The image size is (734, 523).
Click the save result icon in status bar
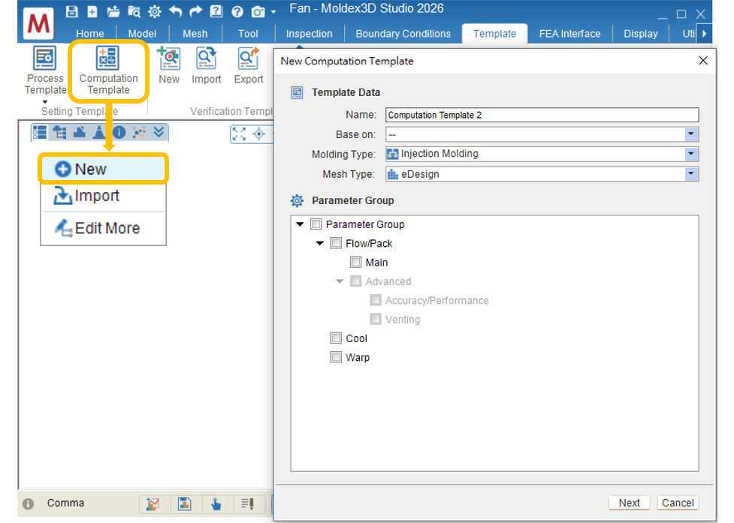(184, 503)
